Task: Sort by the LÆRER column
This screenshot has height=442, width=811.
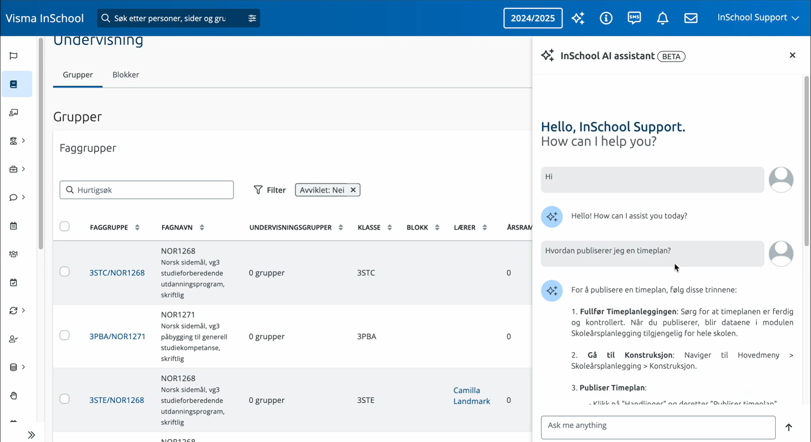Action: 484,228
